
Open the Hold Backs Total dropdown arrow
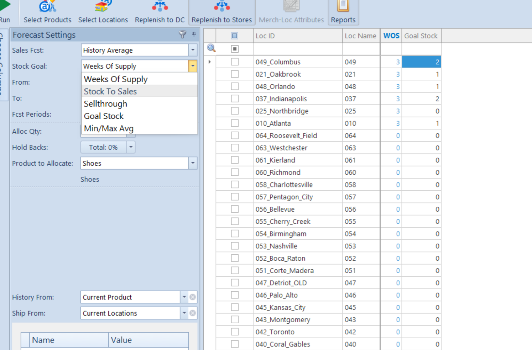click(131, 147)
